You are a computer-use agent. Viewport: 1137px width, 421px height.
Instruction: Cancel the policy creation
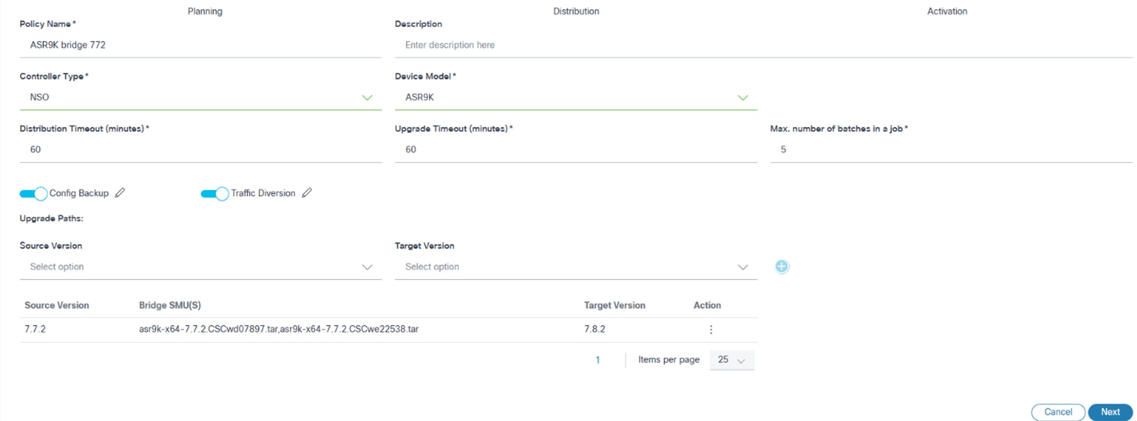pos(1058,412)
